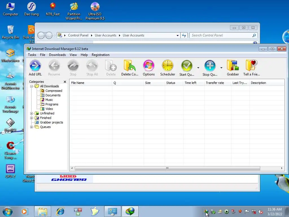Open the Tasks menu

(32, 55)
